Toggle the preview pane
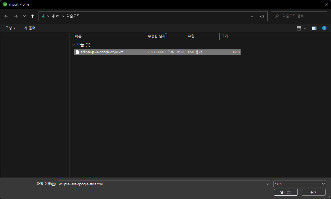331x199 pixels. (314, 28)
